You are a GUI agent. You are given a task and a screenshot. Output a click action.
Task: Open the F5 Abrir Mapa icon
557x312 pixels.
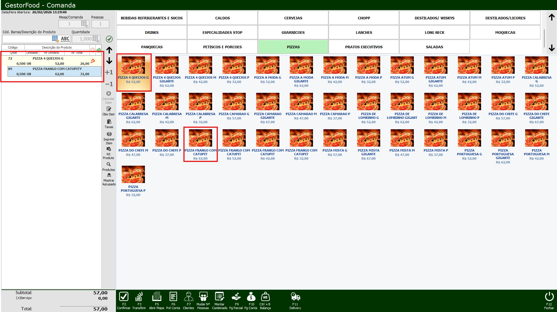156,297
